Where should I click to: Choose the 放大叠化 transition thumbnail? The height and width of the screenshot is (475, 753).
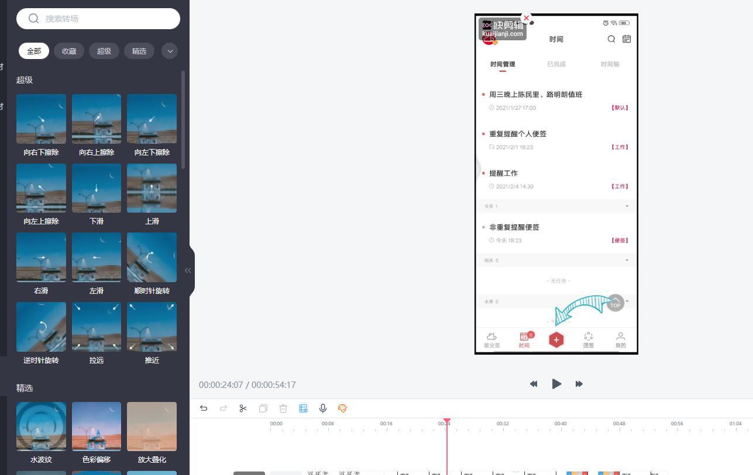click(152, 427)
